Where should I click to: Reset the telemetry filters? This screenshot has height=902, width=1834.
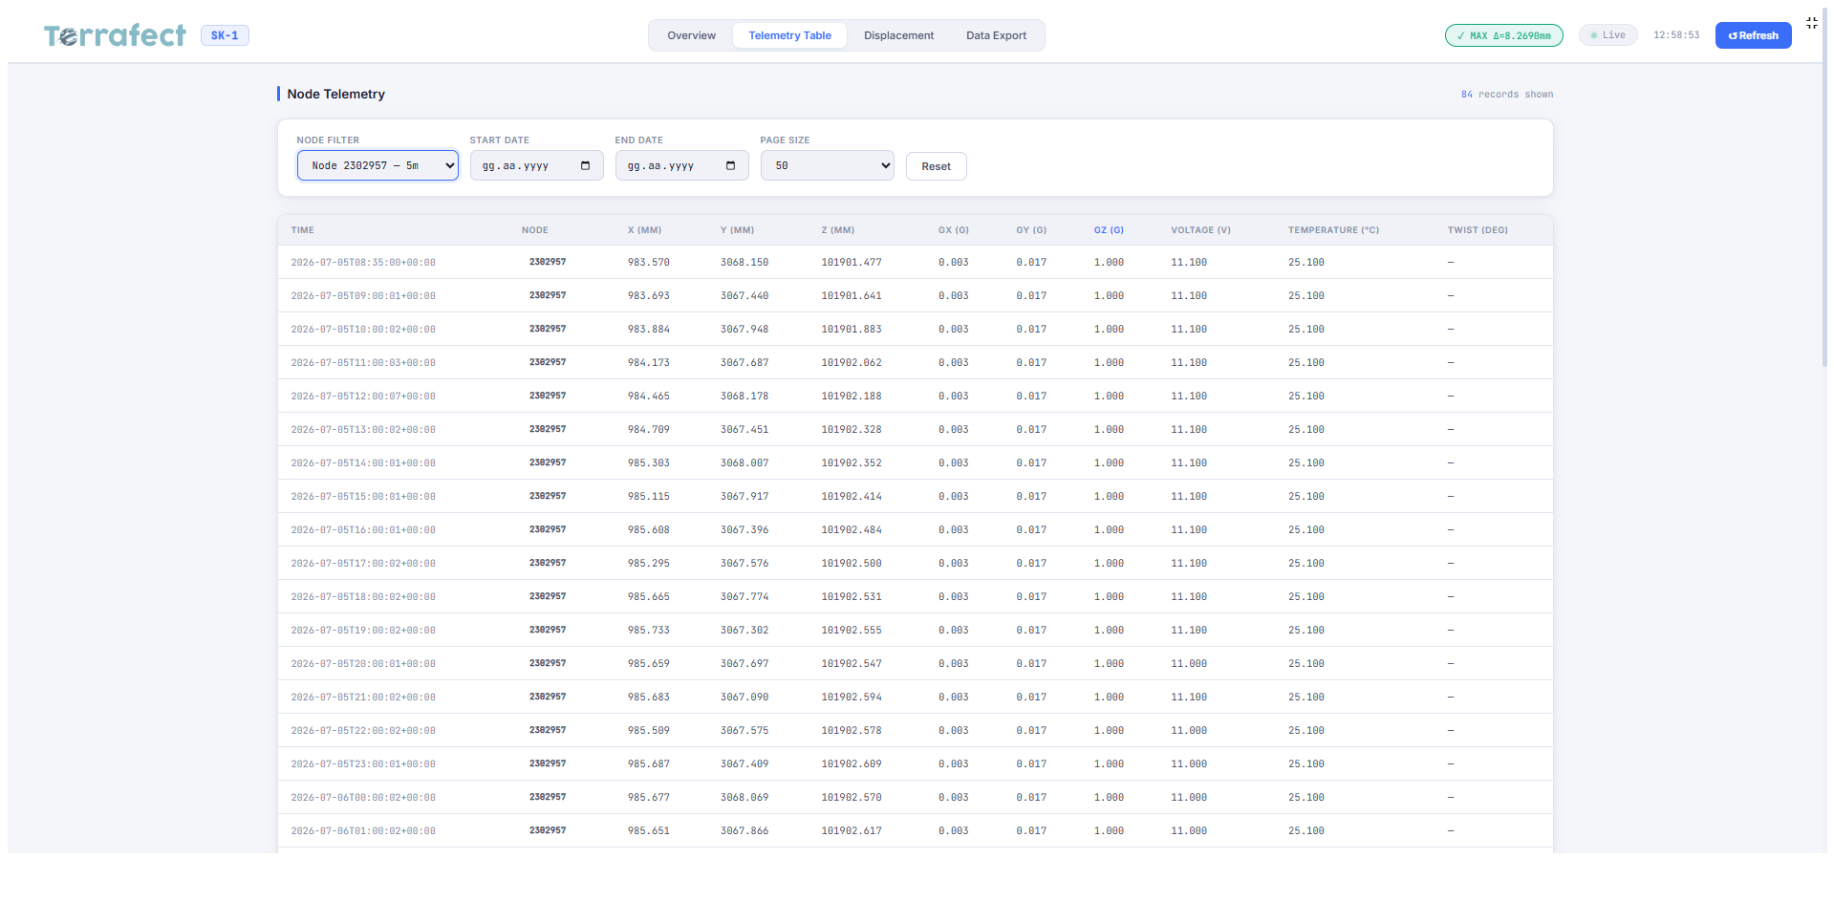tap(936, 166)
